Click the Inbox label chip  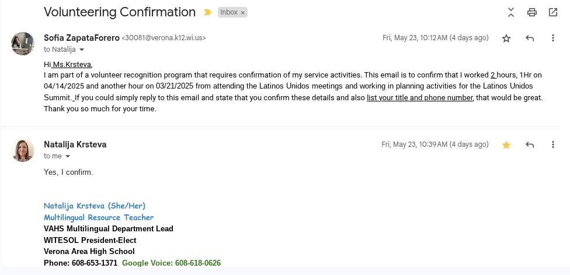click(x=228, y=12)
